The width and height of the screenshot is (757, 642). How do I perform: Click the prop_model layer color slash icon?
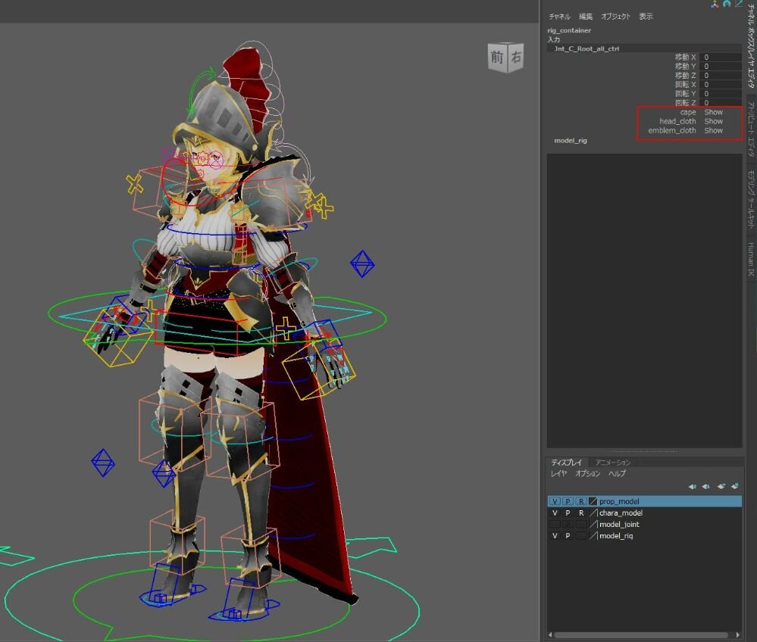pos(593,501)
